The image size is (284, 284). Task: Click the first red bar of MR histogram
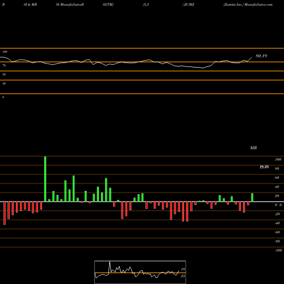tap(5, 213)
